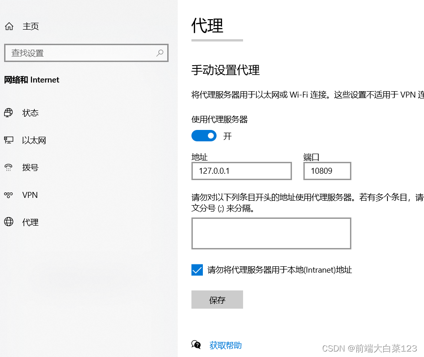Click the 地址 field containing 127.0.0.1

coord(242,171)
